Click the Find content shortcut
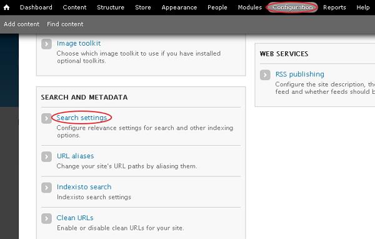This screenshot has height=239, width=375. pos(65,24)
